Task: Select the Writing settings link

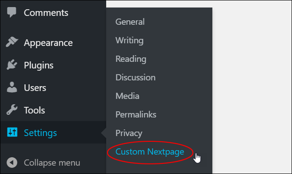Action: click(130, 41)
